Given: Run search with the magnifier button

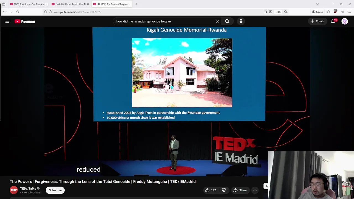Looking at the screenshot, I should coord(227,21).
